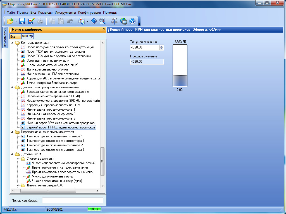Screen dimensions: 286x214
Task: Open help with the blue question mark icon
Action: pyautogui.click(x=132, y=21)
